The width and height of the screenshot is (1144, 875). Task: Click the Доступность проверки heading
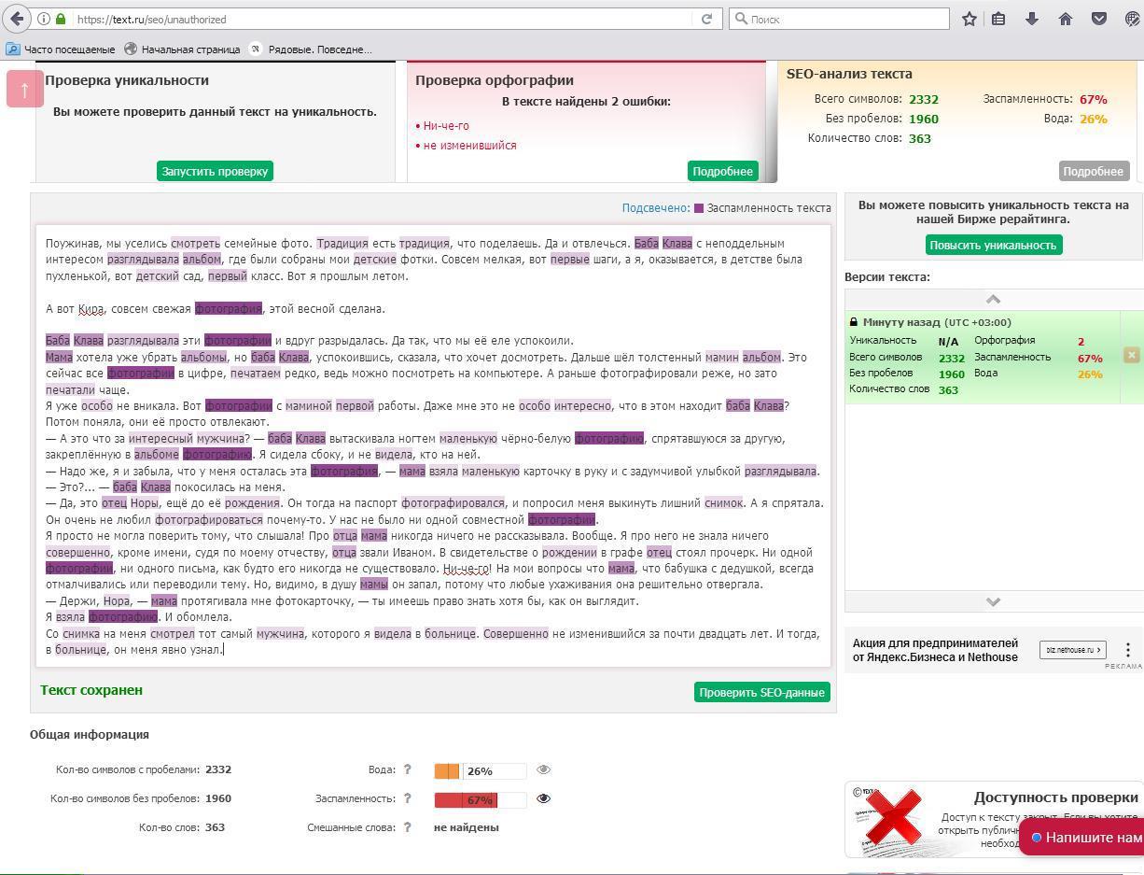click(1056, 797)
